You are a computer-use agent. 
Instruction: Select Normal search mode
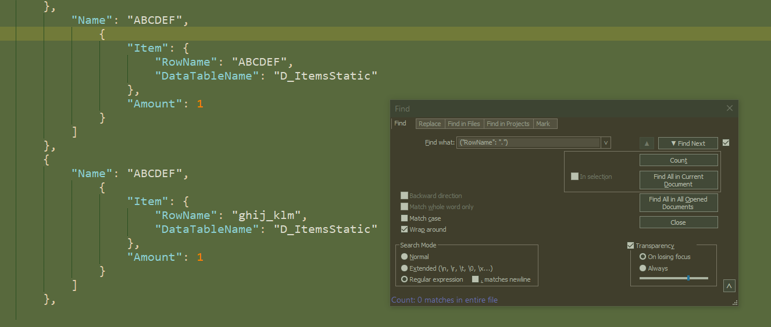[405, 257]
